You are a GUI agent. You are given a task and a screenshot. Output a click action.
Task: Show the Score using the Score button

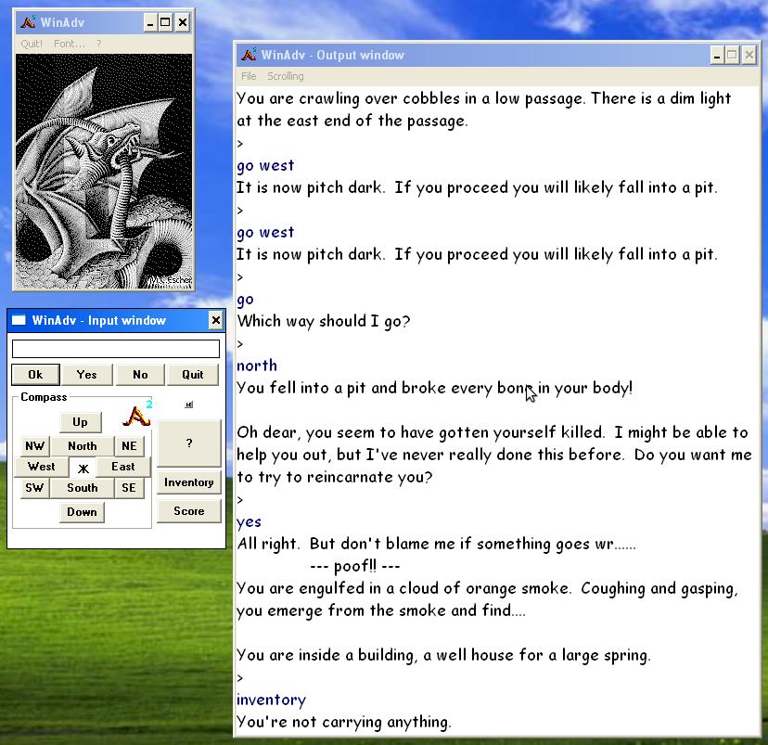coord(189,511)
